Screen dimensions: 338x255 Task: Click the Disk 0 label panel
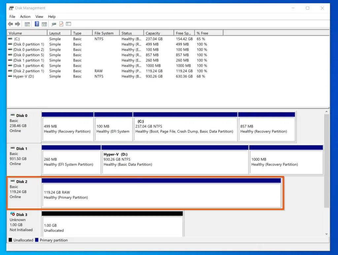(24, 127)
